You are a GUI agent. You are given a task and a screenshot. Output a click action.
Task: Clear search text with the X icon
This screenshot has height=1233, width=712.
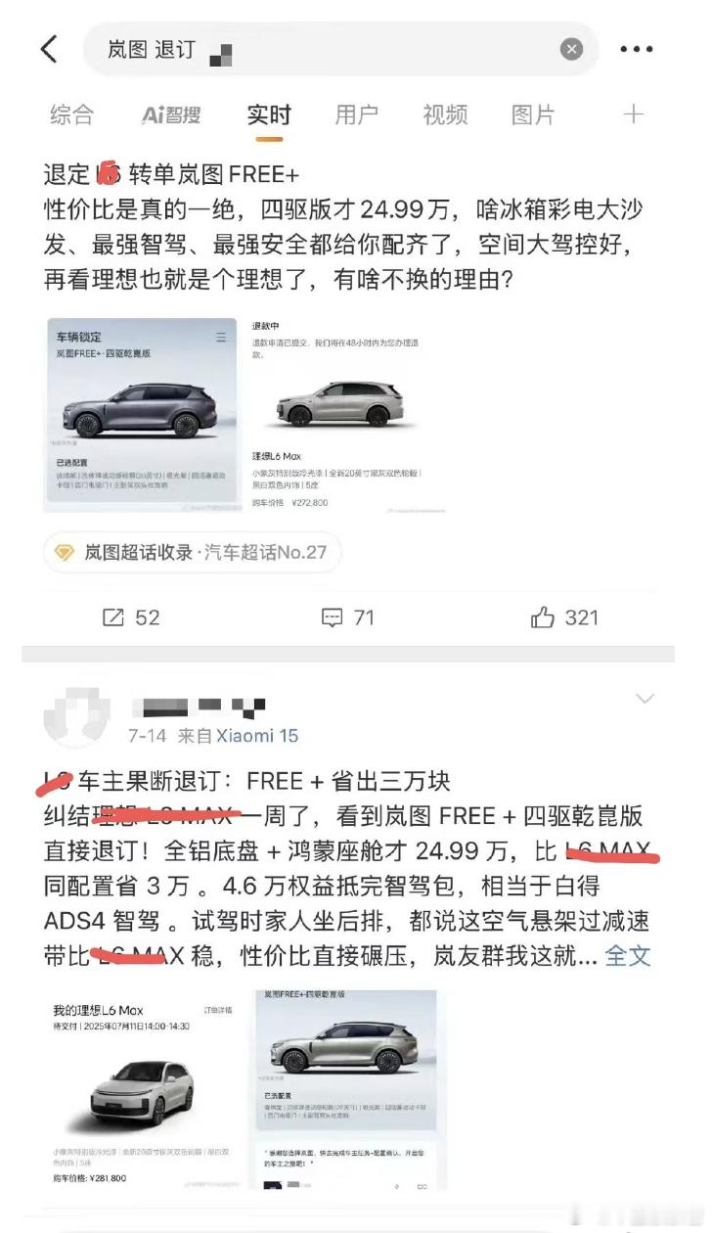click(x=571, y=49)
